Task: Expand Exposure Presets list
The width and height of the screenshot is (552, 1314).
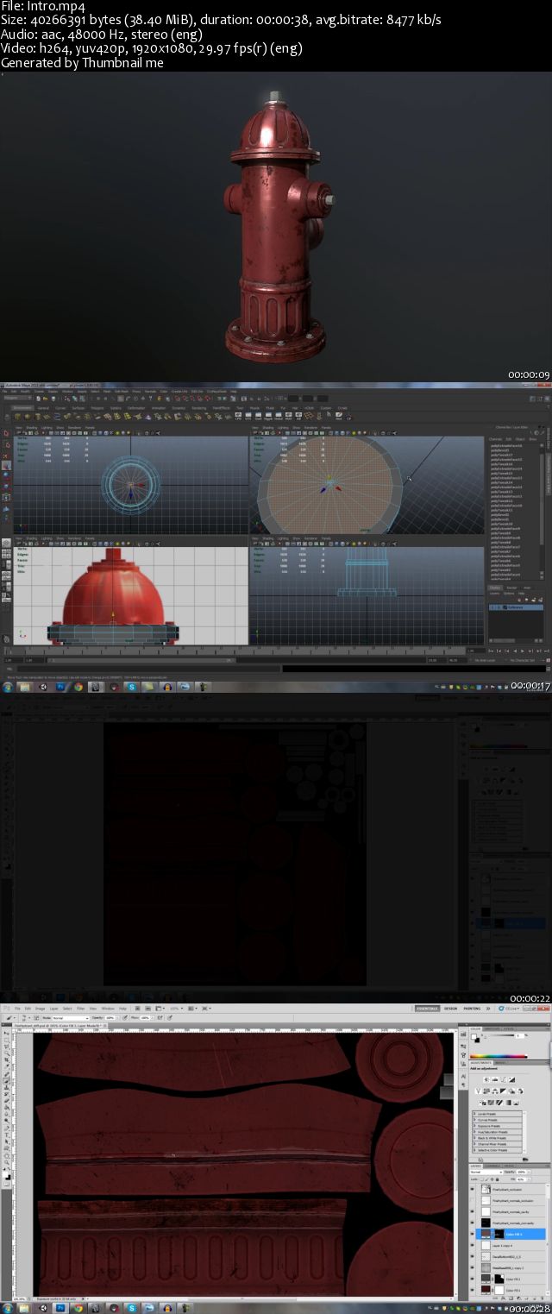Action: (474, 1126)
